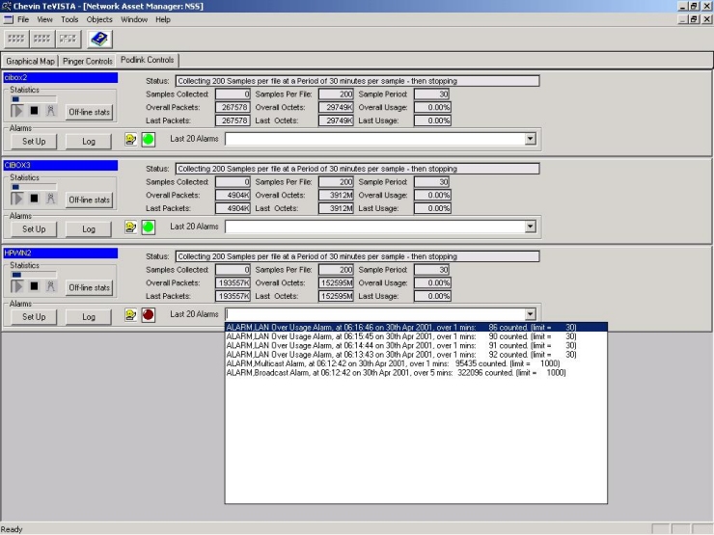Viewport: 714px width, 535px height.
Task: Open the Window menu
Action: point(134,19)
